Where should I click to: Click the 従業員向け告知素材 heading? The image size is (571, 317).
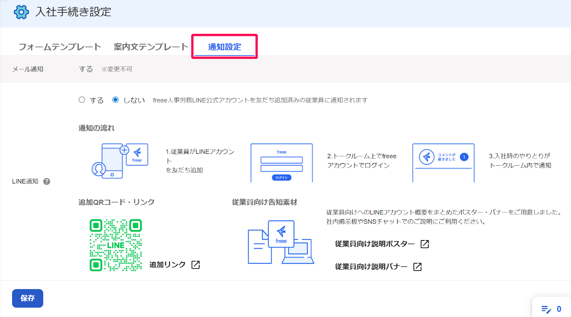(x=264, y=202)
